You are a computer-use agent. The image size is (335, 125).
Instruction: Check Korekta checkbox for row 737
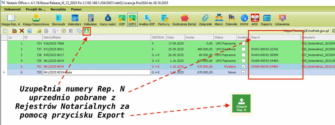point(244,49)
